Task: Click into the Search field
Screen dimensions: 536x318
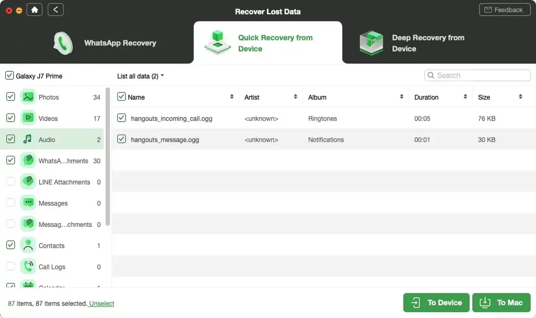Action: tap(480, 75)
